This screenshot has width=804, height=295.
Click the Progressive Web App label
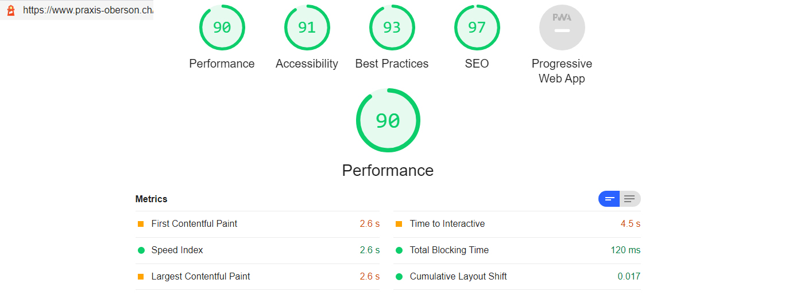pyautogui.click(x=562, y=71)
